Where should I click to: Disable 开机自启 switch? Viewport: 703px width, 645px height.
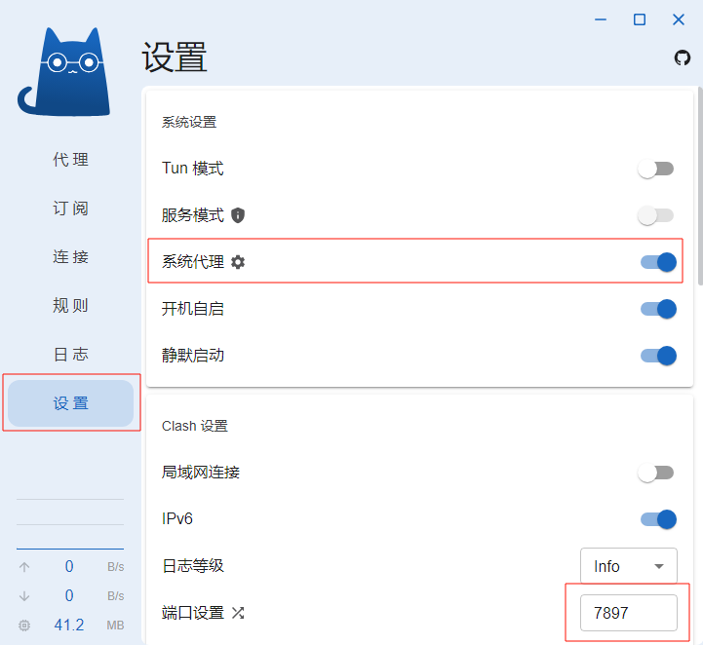(x=658, y=309)
